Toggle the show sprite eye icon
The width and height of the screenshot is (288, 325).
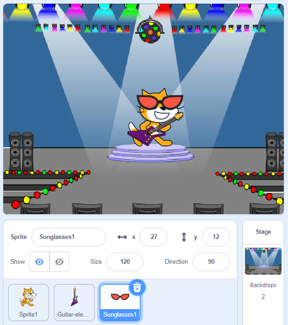click(x=39, y=262)
